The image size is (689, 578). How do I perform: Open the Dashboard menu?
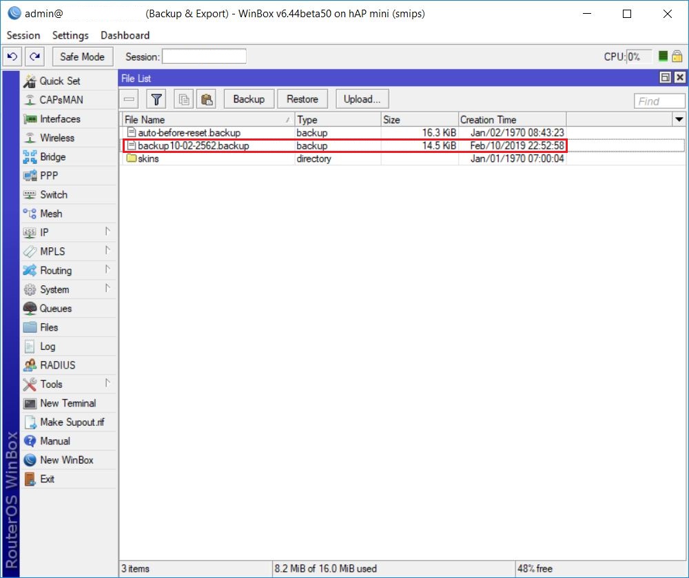click(x=125, y=35)
